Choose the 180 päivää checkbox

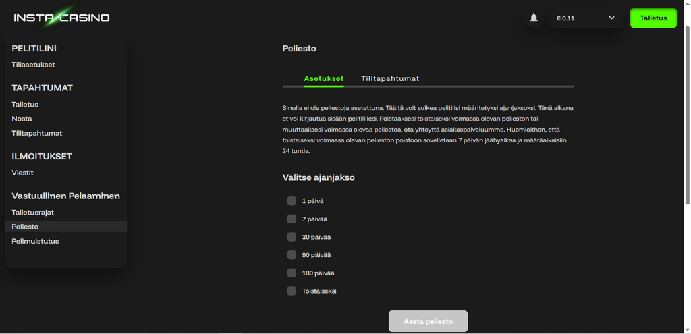[x=292, y=273]
